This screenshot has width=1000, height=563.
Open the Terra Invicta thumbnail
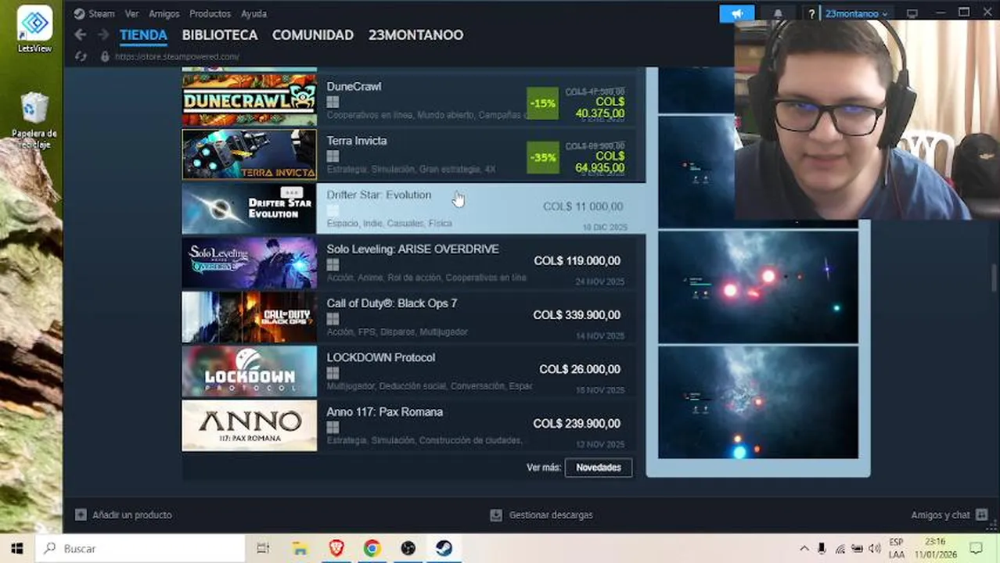(x=249, y=154)
